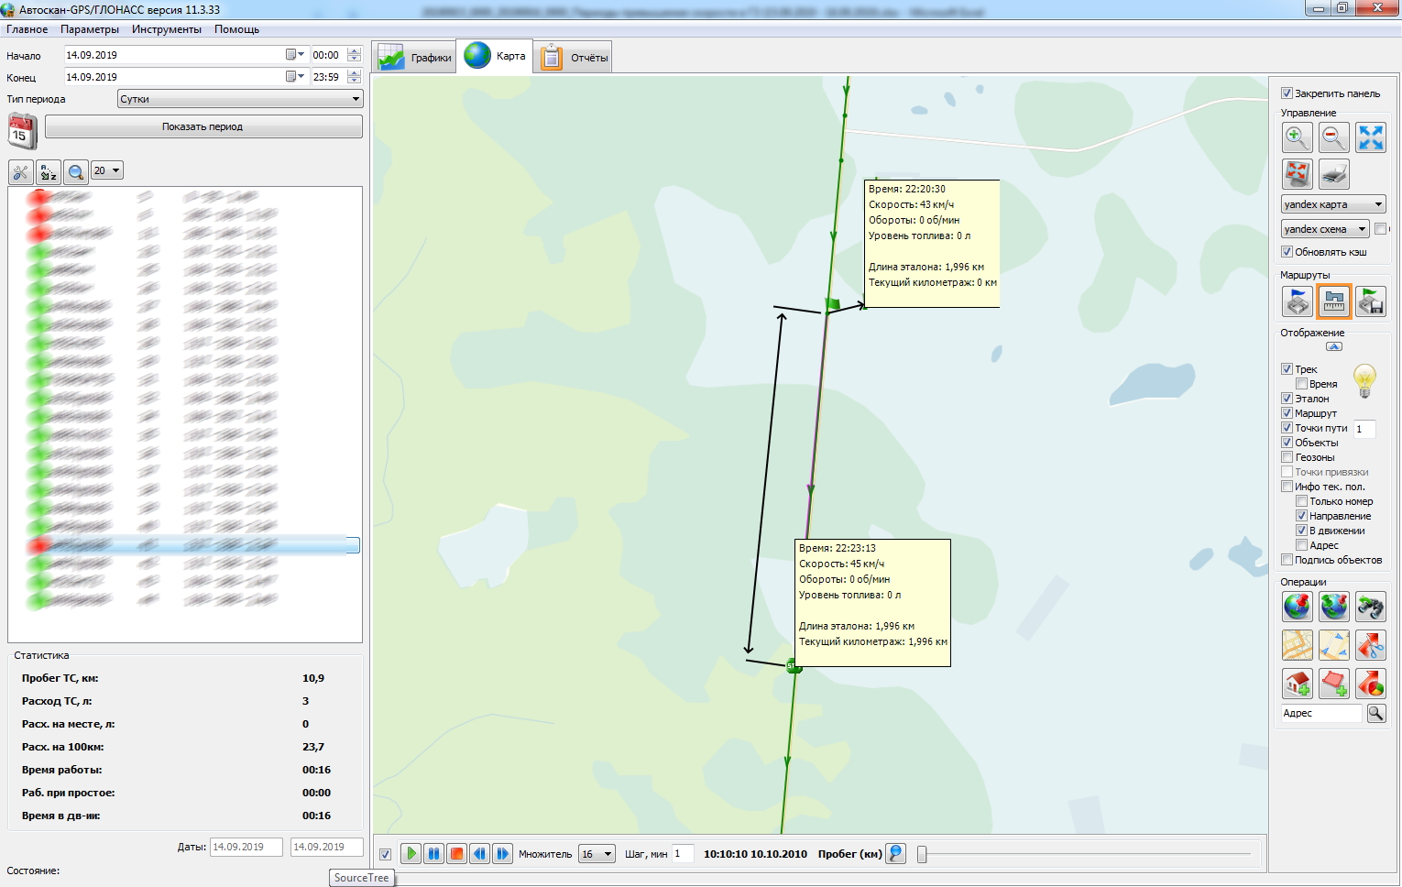Viewport: 1402px width, 887px height.
Task: Switch to the Графики tab
Action: (416, 57)
